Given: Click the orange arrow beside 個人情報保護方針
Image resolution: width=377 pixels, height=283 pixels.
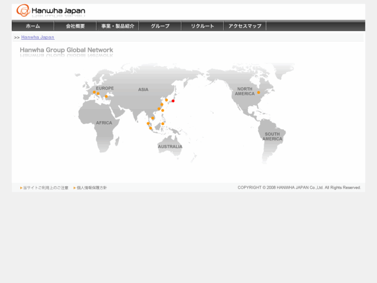Looking at the screenshot, I should [75, 187].
